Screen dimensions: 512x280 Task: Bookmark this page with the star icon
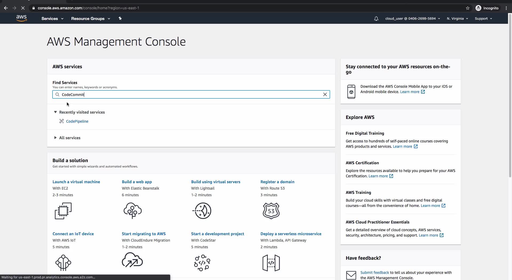(467, 8)
